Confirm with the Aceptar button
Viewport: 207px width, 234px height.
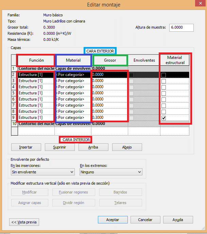click(113, 220)
